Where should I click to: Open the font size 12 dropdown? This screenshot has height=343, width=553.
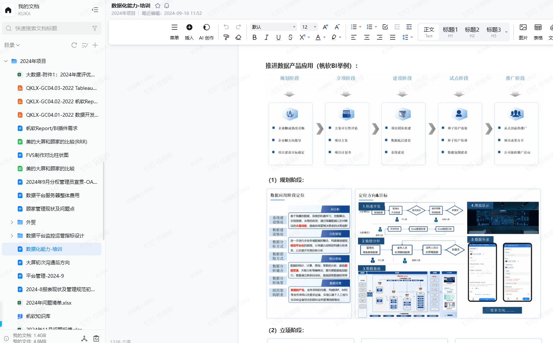[x=309, y=27]
